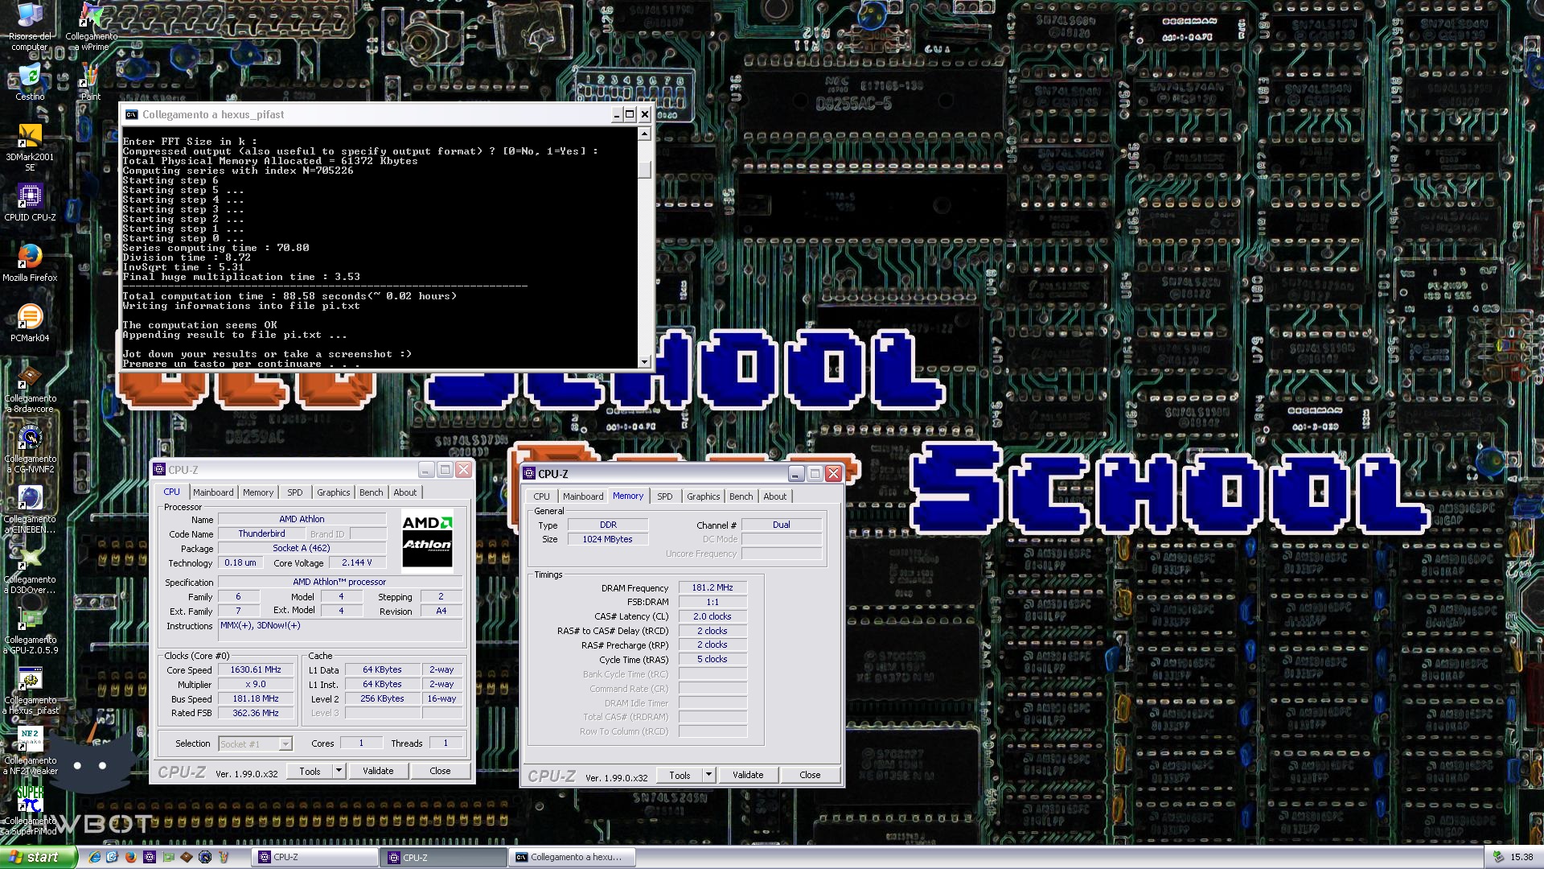Select the Collegamento a D3DOver shortcut

click(30, 570)
